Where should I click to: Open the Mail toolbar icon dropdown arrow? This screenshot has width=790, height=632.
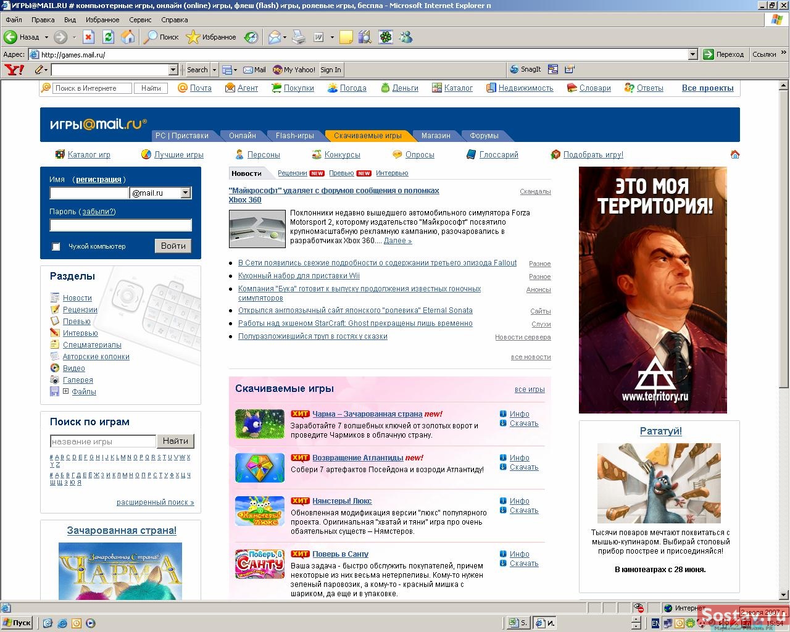(x=285, y=37)
